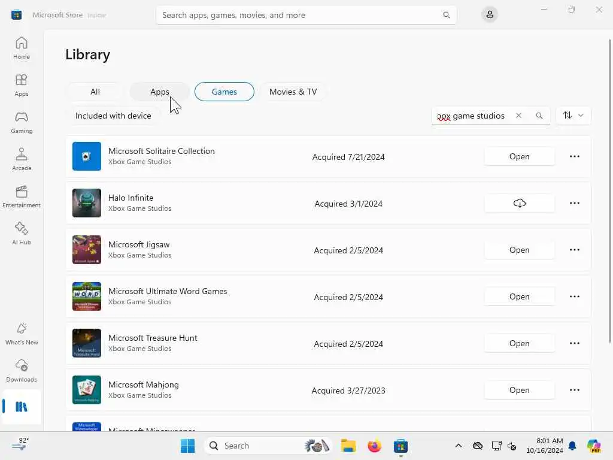Open the Entertainment sidebar section
Screen dimensions: 613x460
(22, 196)
